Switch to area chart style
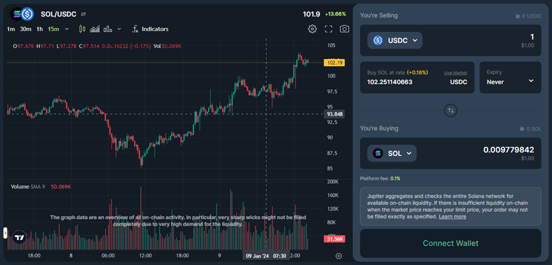This screenshot has height=265, width=552. 94,29
